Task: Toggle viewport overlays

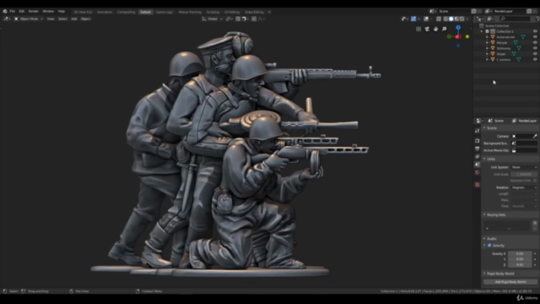Action: point(426,19)
